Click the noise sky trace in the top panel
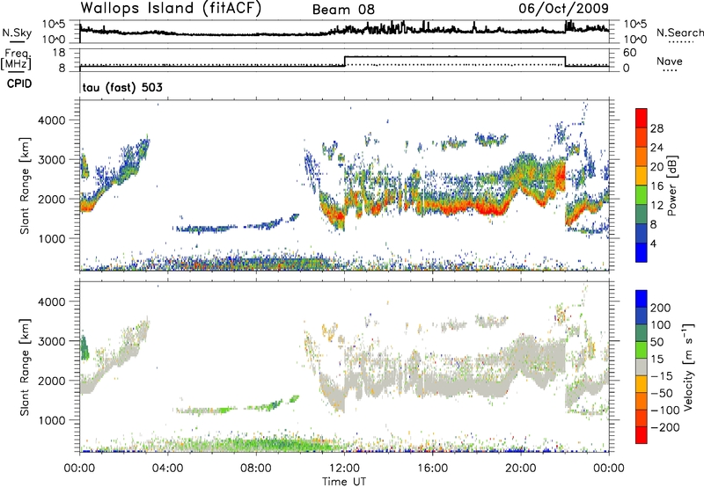This screenshot has width=704, height=487. point(344,31)
